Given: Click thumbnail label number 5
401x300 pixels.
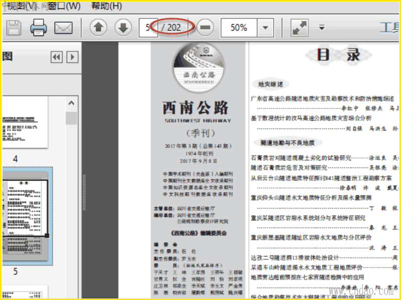Looking at the screenshot, I should [x=16, y=271].
